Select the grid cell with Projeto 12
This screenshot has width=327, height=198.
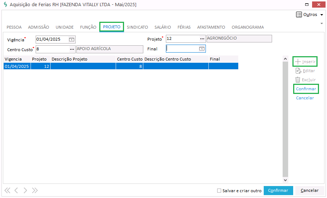coord(40,66)
